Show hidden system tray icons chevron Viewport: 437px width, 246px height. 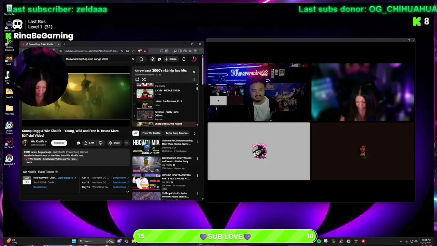coord(401,241)
